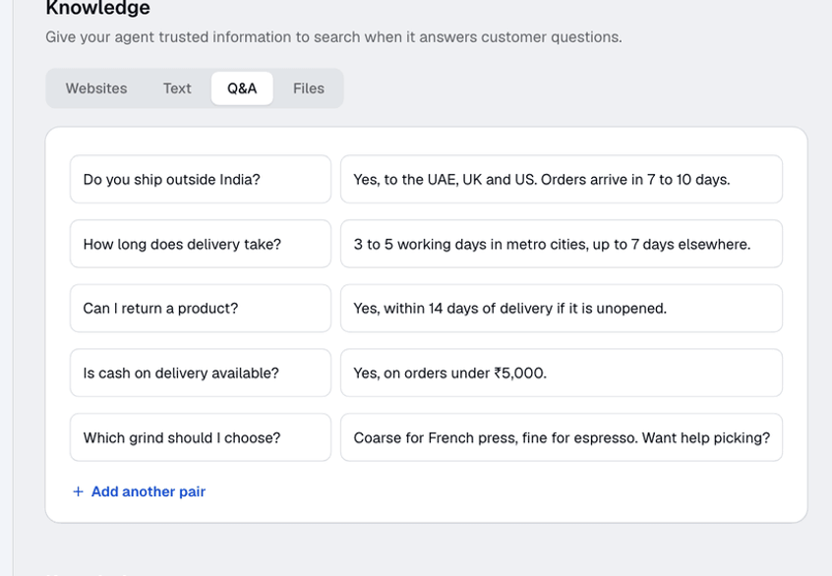Edit the answer about UAE, UK and US shipping
Screen dimensions: 832x576
(562, 179)
